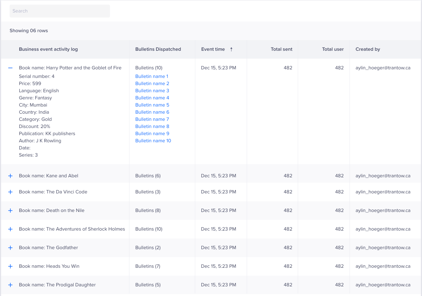Image resolution: width=422 pixels, height=296 pixels.
Task: Click the Author: J K Rowling detail
Action: (40, 141)
